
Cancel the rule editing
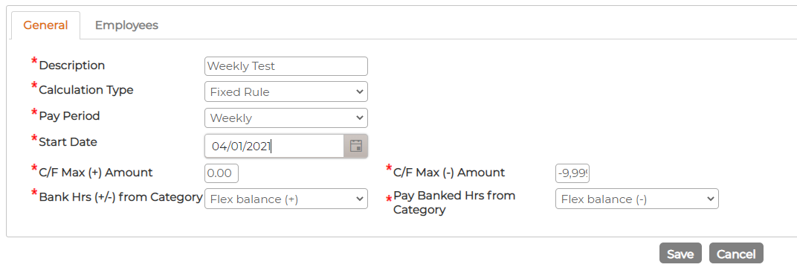click(736, 253)
